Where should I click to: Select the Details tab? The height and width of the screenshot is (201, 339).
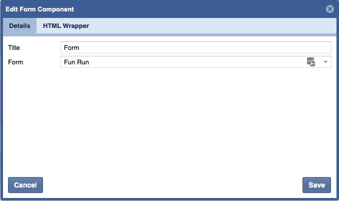19,26
